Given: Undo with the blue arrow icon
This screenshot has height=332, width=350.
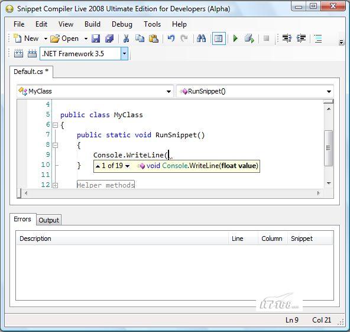Looking at the screenshot, I should point(171,38).
